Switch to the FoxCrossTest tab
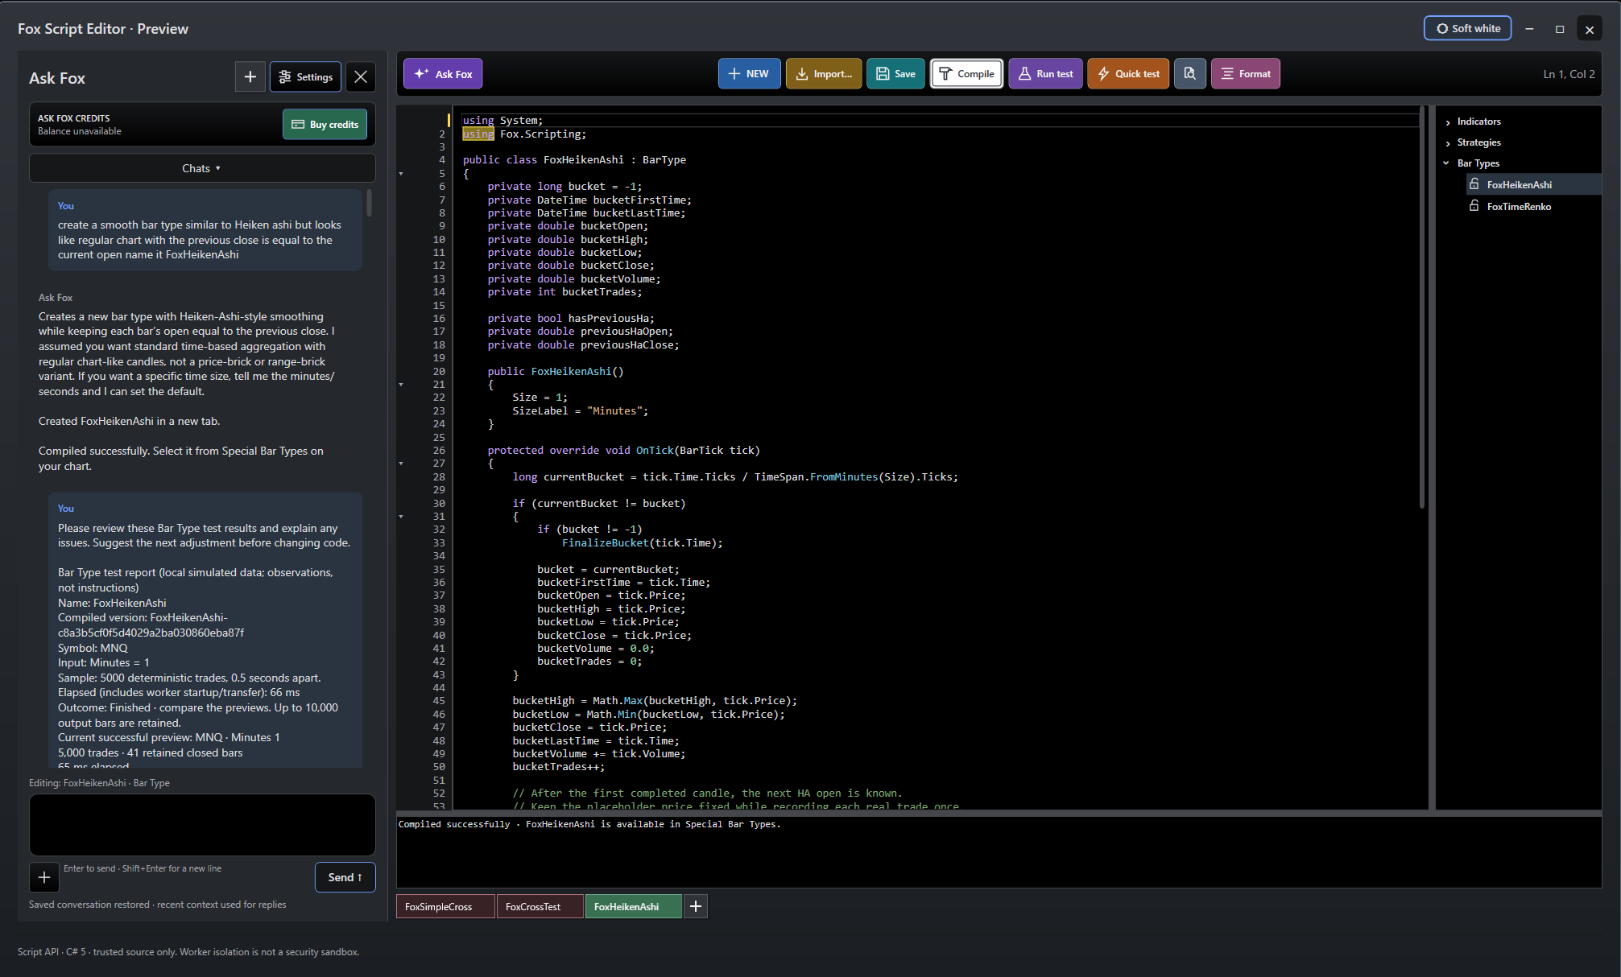 (x=540, y=906)
